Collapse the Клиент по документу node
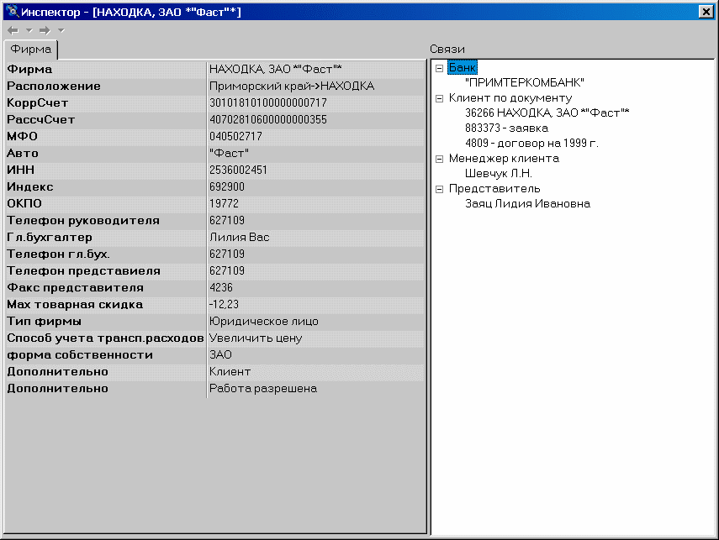The image size is (719, 540). 440,98
